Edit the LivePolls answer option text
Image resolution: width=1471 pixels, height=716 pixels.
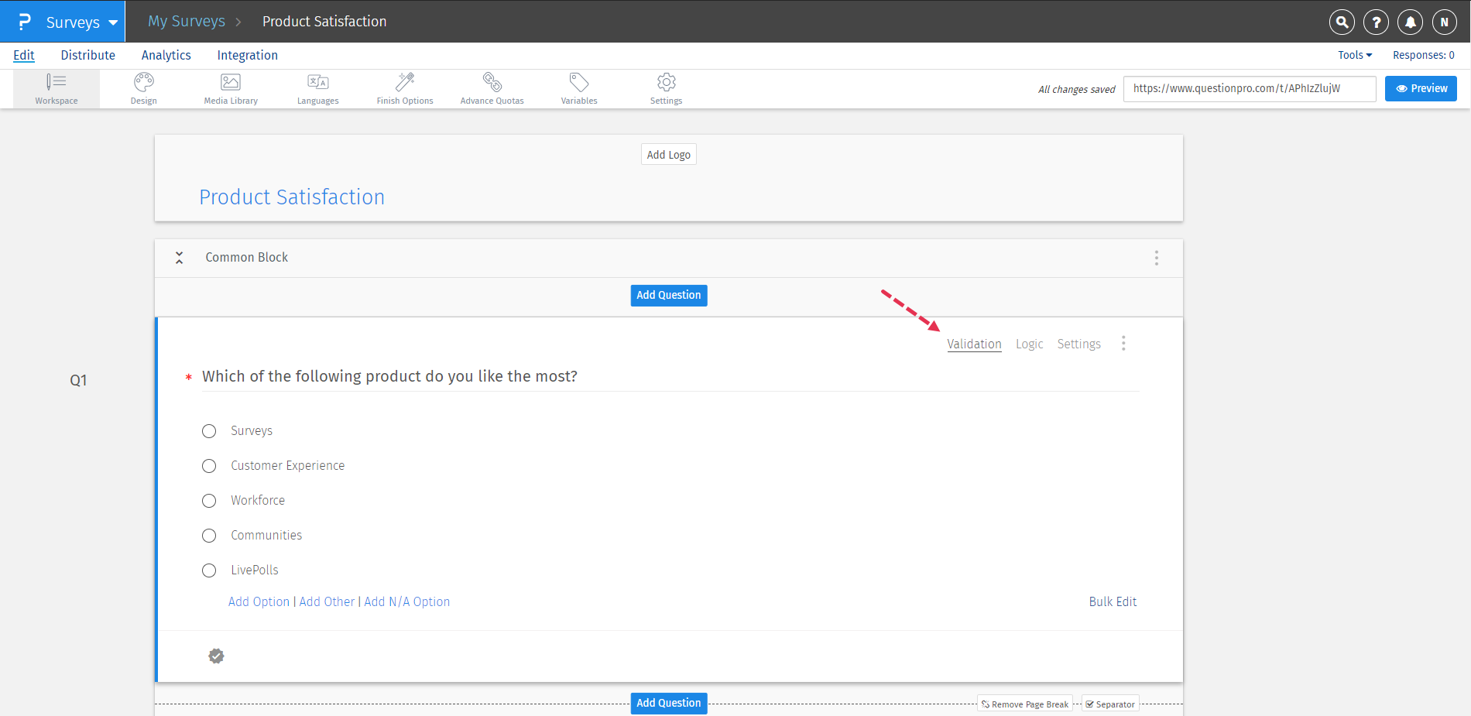click(x=255, y=570)
